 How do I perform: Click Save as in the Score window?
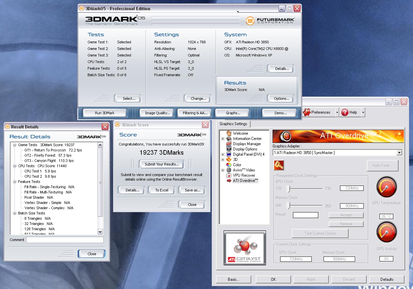(192, 190)
